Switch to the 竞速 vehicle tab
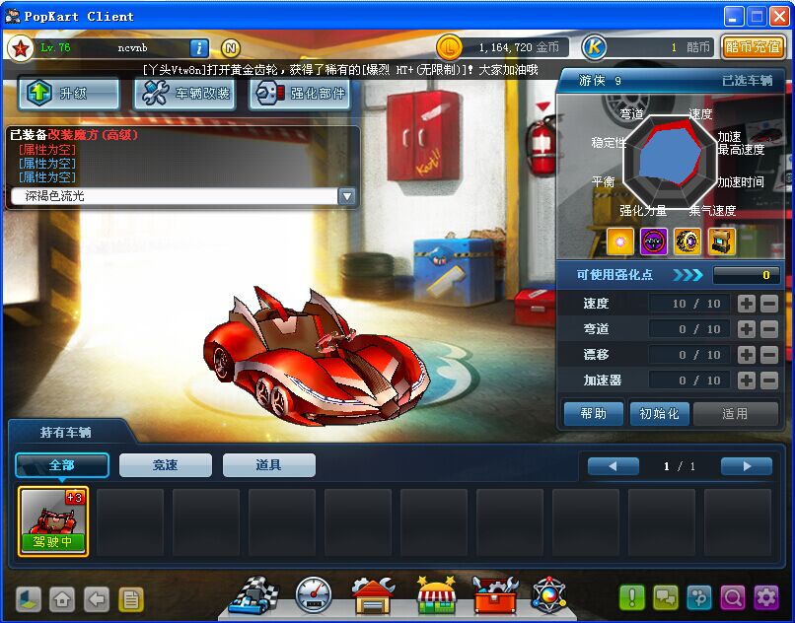 tap(166, 465)
